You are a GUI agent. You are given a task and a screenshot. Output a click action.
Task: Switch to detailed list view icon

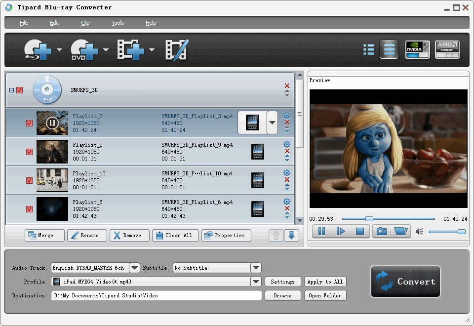pos(389,49)
